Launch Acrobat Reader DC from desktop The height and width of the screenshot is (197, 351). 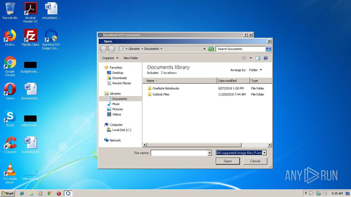point(30,13)
